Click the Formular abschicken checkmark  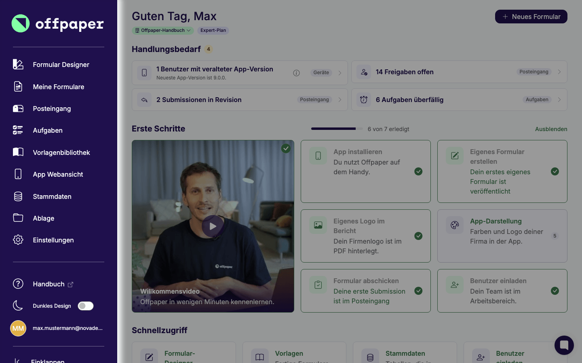418,291
